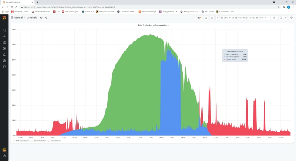Open the Dell Technologies bookmark
The height and width of the screenshot is (161, 296).
tap(71, 11)
